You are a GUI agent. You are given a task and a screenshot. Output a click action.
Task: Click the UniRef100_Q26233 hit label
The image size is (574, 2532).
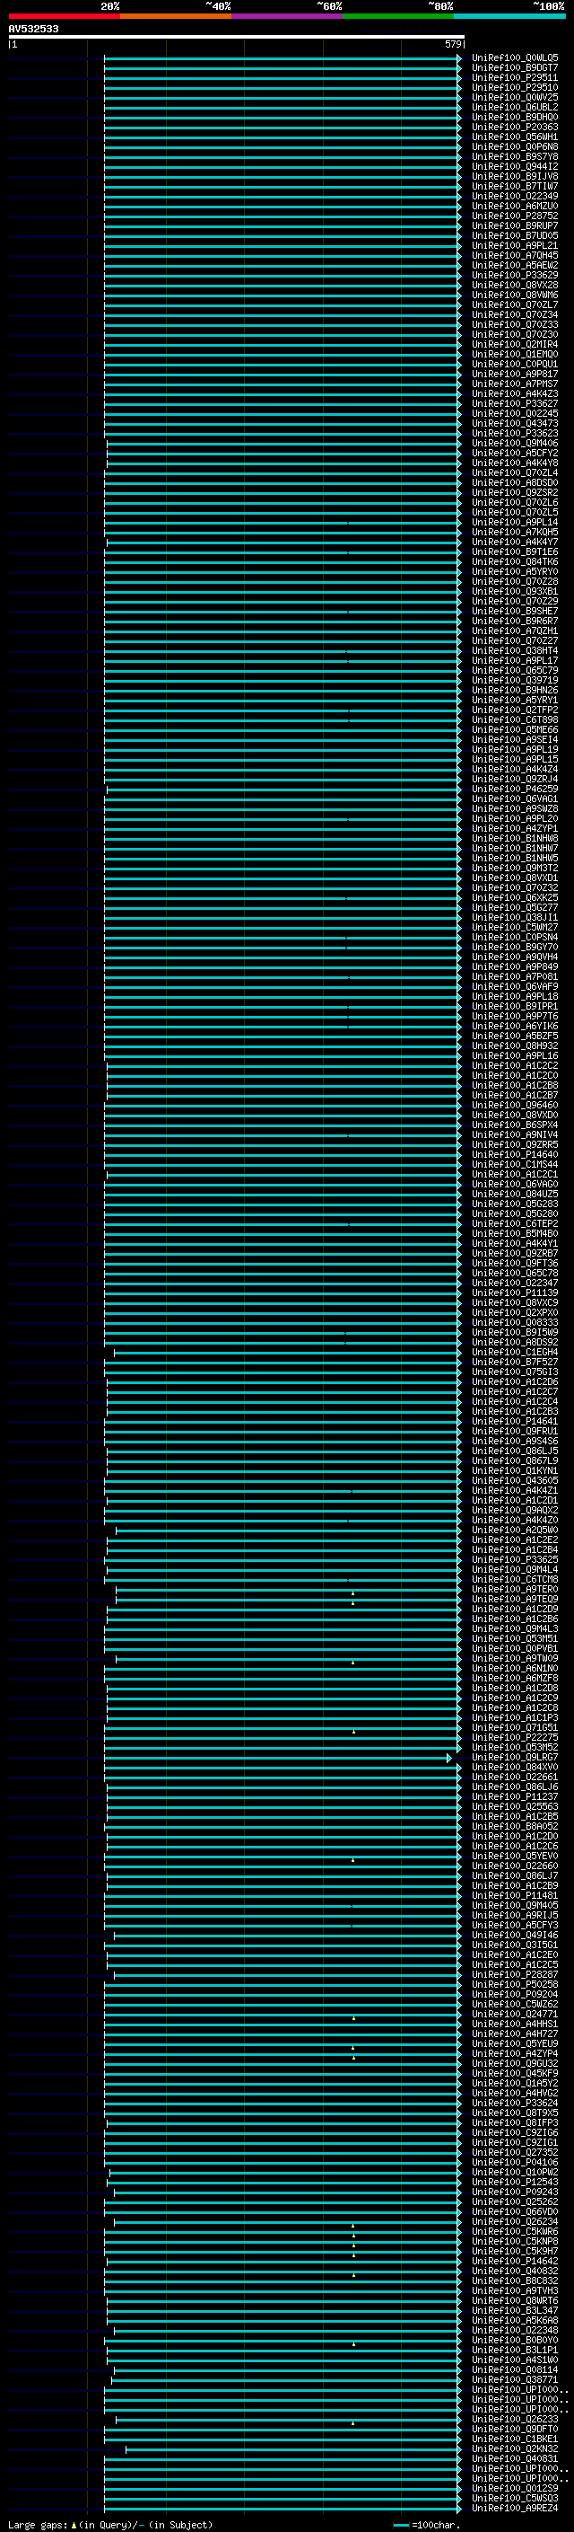pos(514,2419)
